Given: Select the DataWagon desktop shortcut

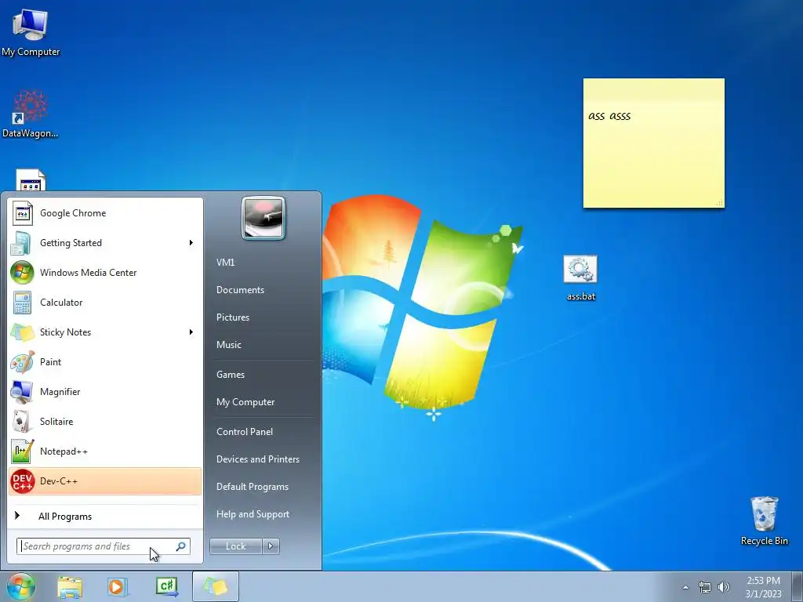Looking at the screenshot, I should (x=31, y=114).
